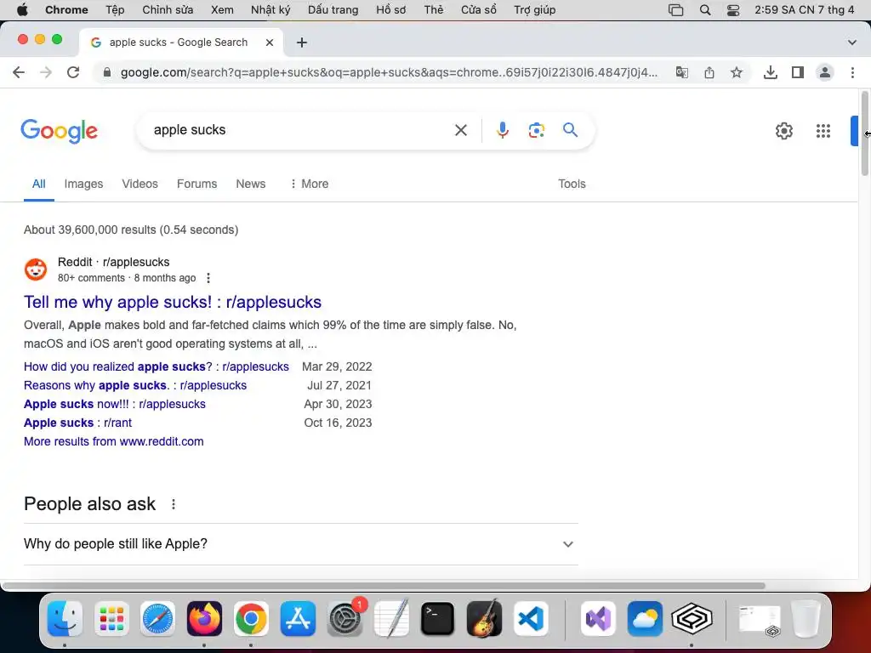Image resolution: width=871 pixels, height=653 pixels.
Task: Click More results from www.reddit.com
Action: (114, 441)
